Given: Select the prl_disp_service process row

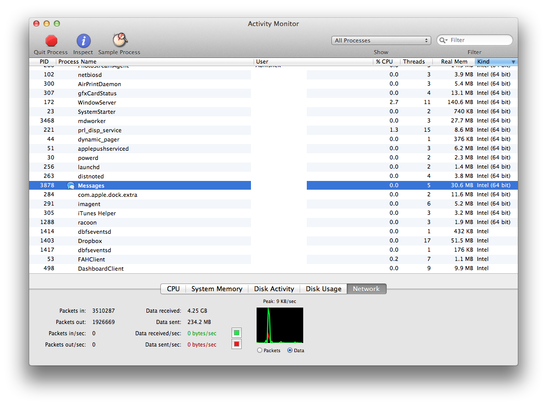Looking at the screenshot, I should [x=273, y=130].
